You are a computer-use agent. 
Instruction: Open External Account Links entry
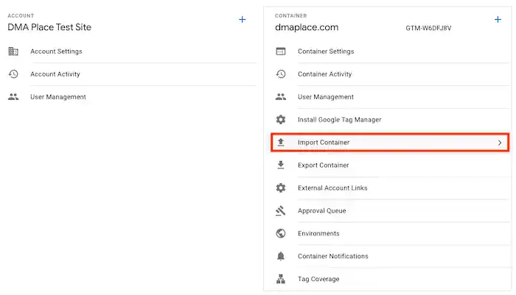[332, 188]
